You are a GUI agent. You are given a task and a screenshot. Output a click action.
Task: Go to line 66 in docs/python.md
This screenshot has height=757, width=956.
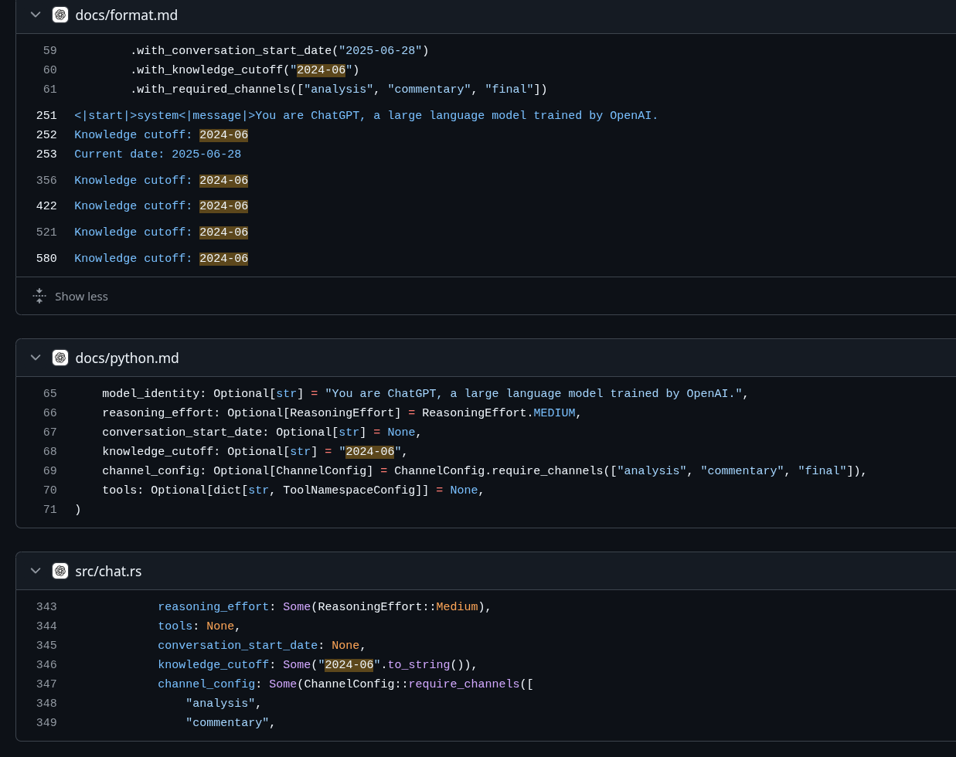pyautogui.click(x=49, y=412)
